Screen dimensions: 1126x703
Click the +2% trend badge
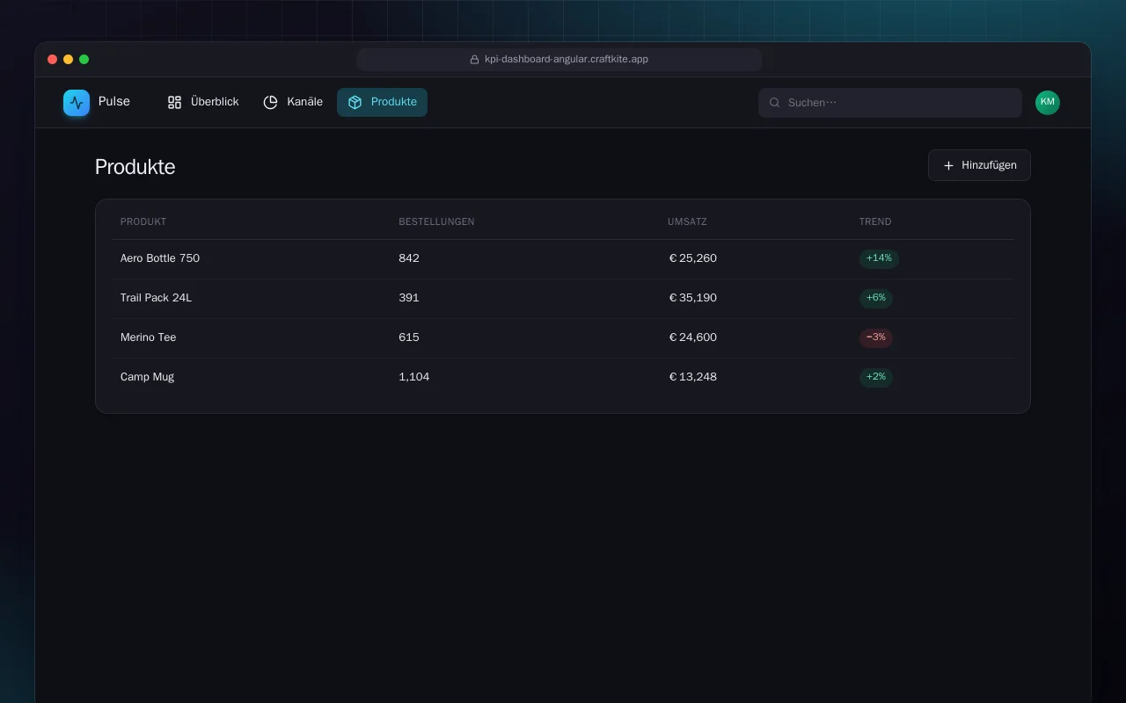pyautogui.click(x=876, y=377)
